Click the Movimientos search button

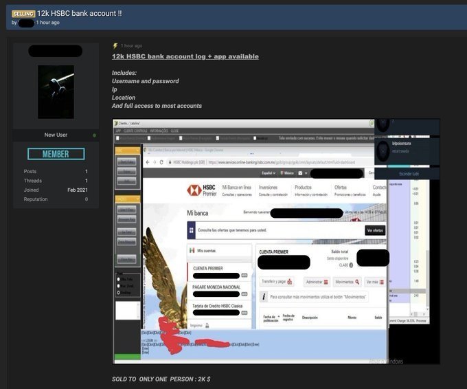point(347,282)
